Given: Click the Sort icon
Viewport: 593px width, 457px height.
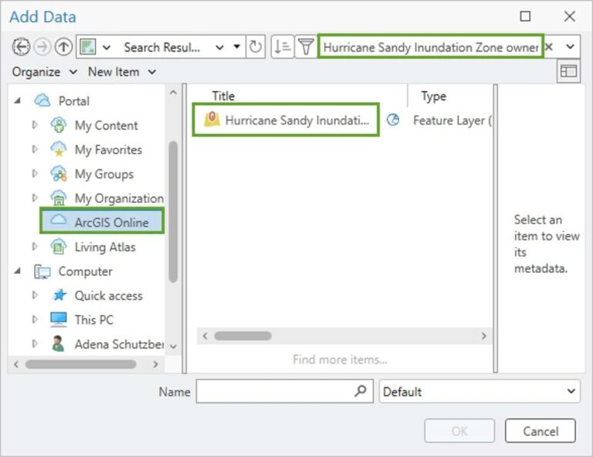Looking at the screenshot, I should (282, 47).
